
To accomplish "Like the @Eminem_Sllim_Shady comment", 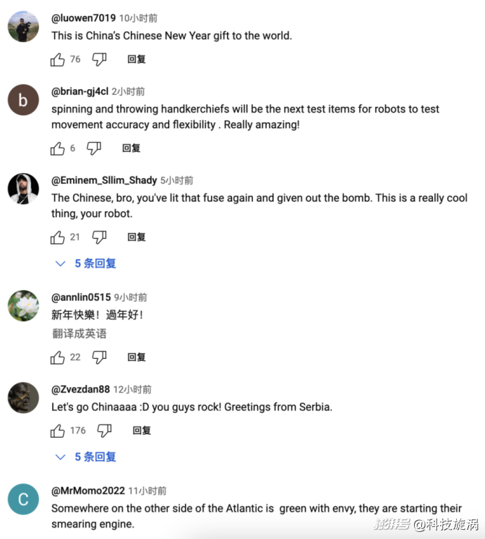I will tap(58, 237).
